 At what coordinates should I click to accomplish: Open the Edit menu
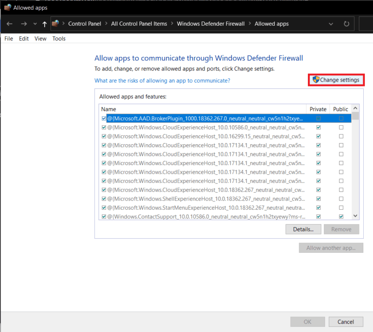click(24, 38)
